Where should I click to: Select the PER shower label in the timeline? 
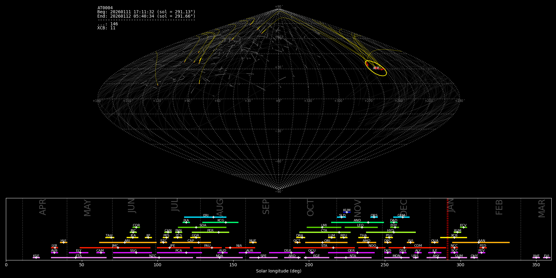click(x=210, y=230)
